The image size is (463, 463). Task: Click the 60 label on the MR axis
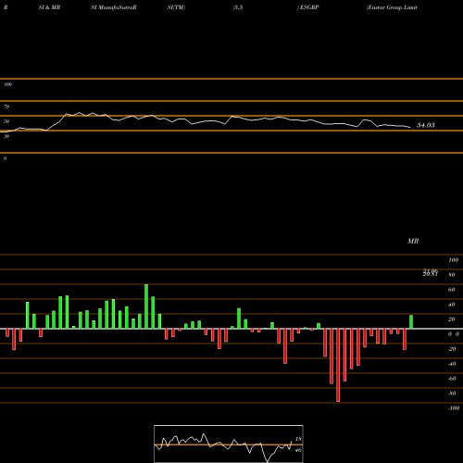[452, 290]
